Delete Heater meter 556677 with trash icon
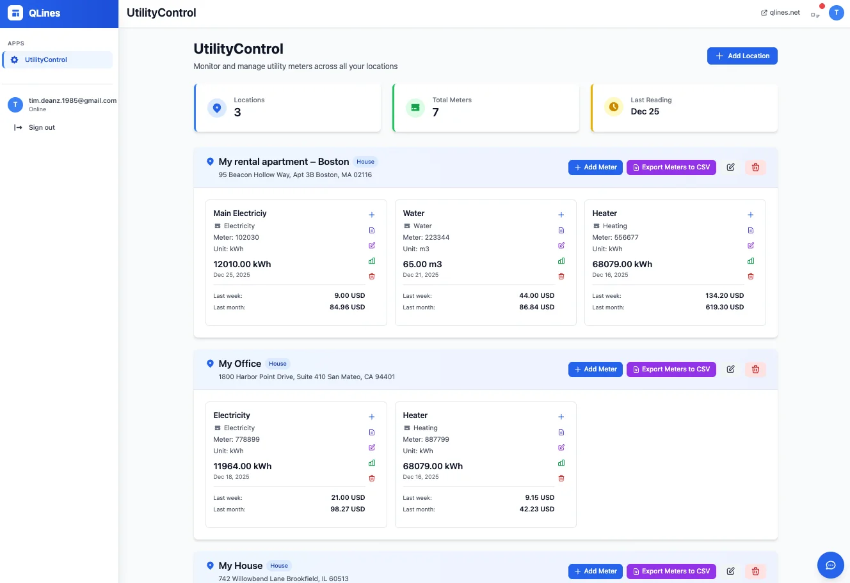 [x=751, y=276]
